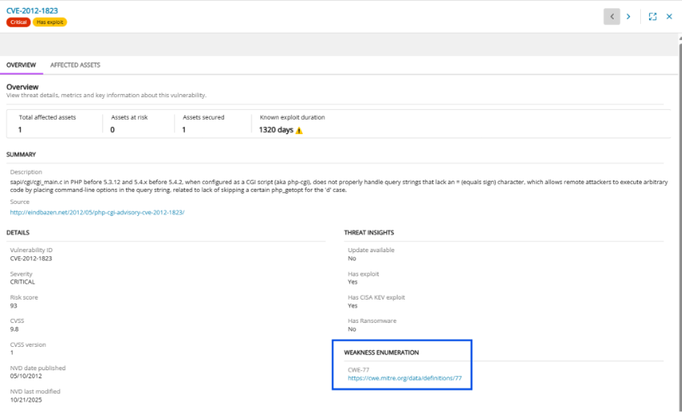The width and height of the screenshot is (682, 412).
Task: Close the CVE-2012-1823 details panel
Action: 669,16
